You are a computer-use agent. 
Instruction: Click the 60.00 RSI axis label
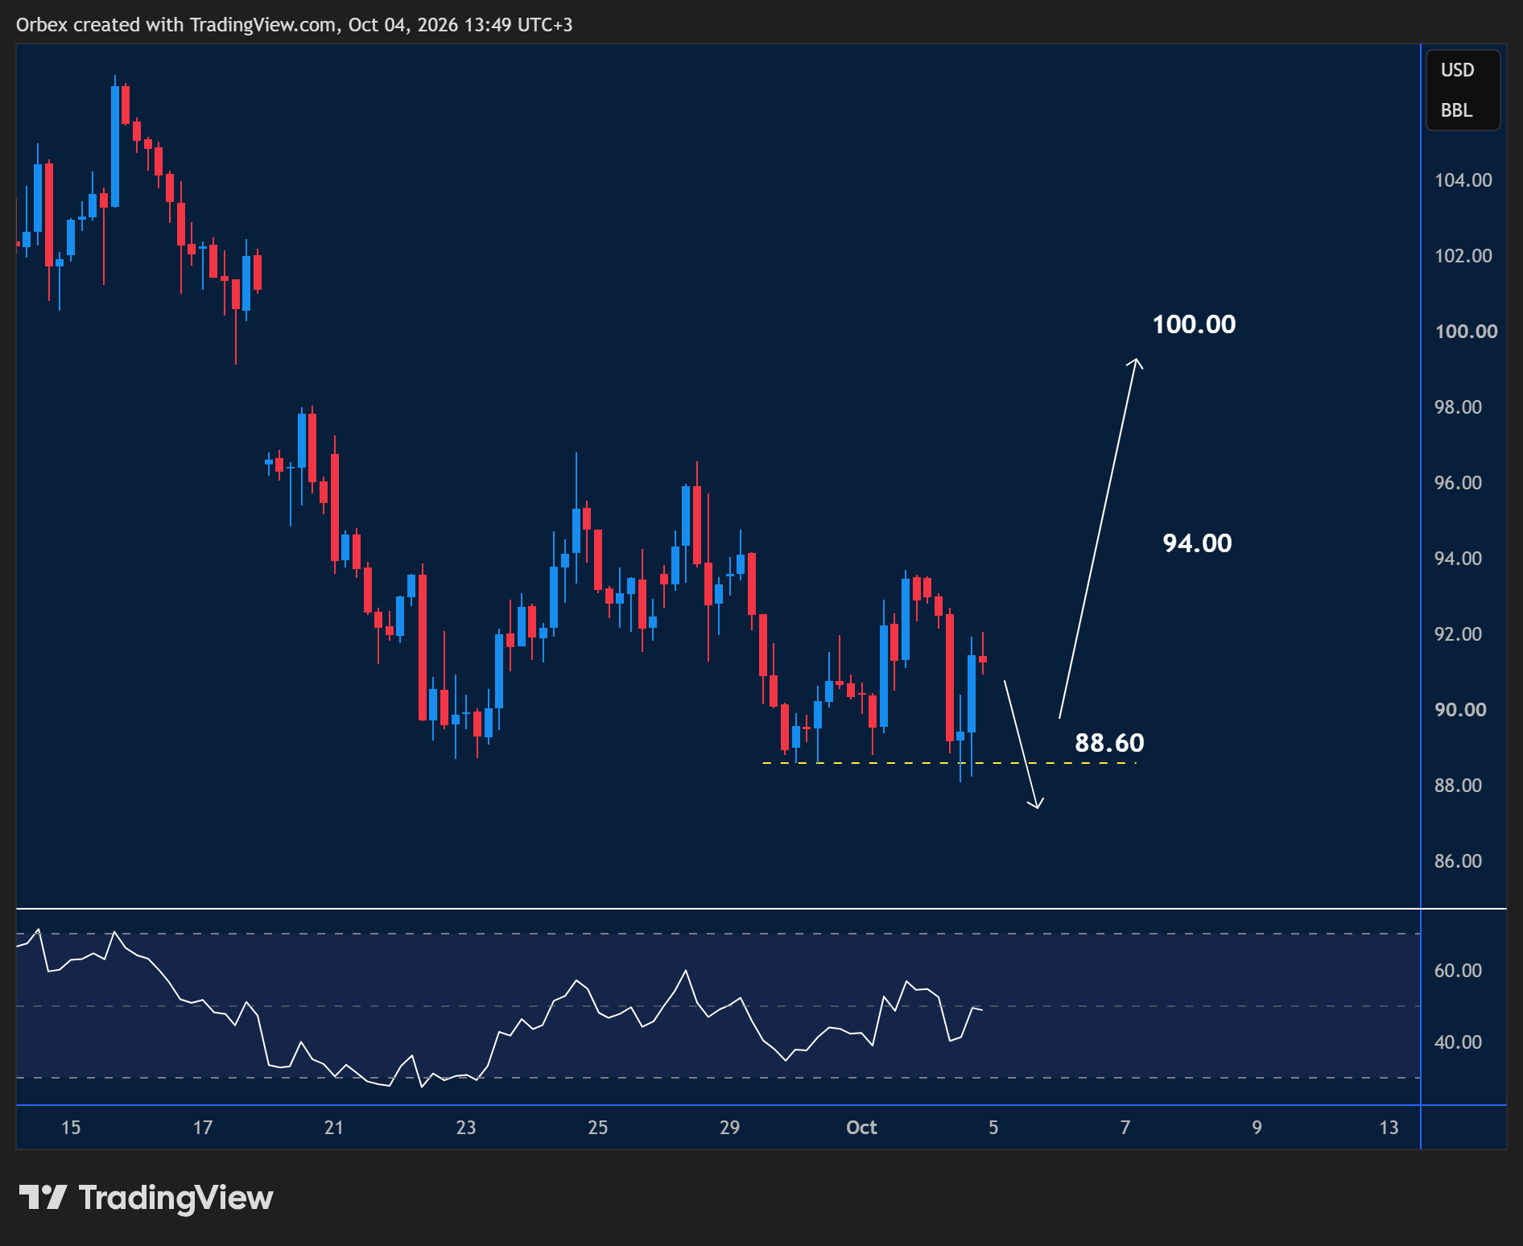1458,971
